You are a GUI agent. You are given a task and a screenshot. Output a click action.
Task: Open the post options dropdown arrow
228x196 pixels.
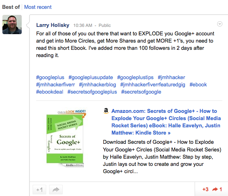point(220,24)
